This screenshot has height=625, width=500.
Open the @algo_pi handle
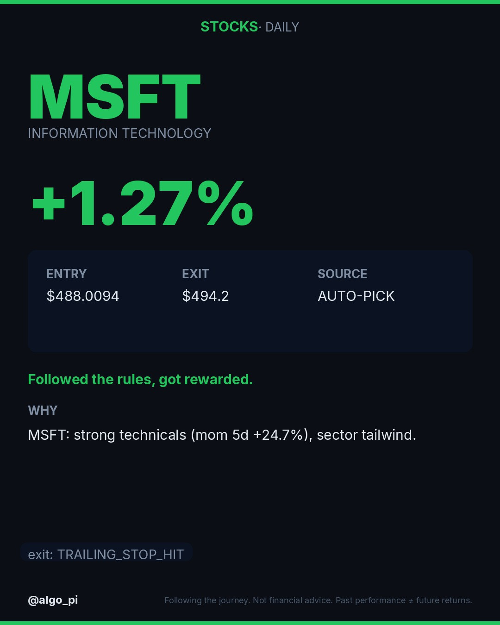pos(53,600)
